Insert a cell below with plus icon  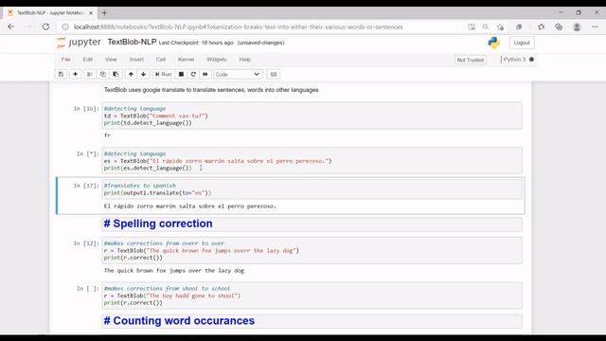coord(76,74)
